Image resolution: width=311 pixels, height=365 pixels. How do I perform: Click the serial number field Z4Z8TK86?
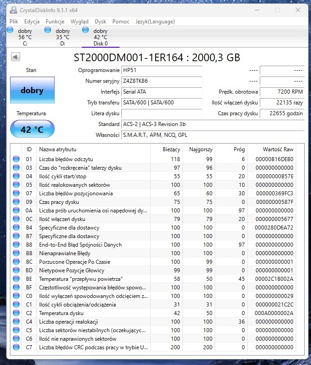click(x=161, y=81)
